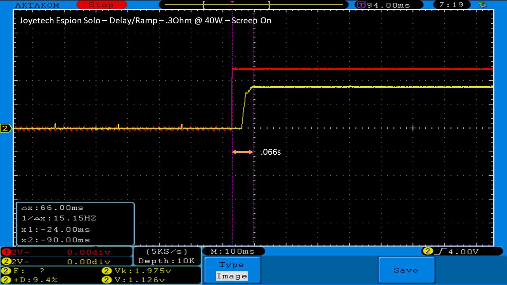The image size is (507, 285).
Task: Click the trigger source channel 2 icon
Action: (427, 252)
